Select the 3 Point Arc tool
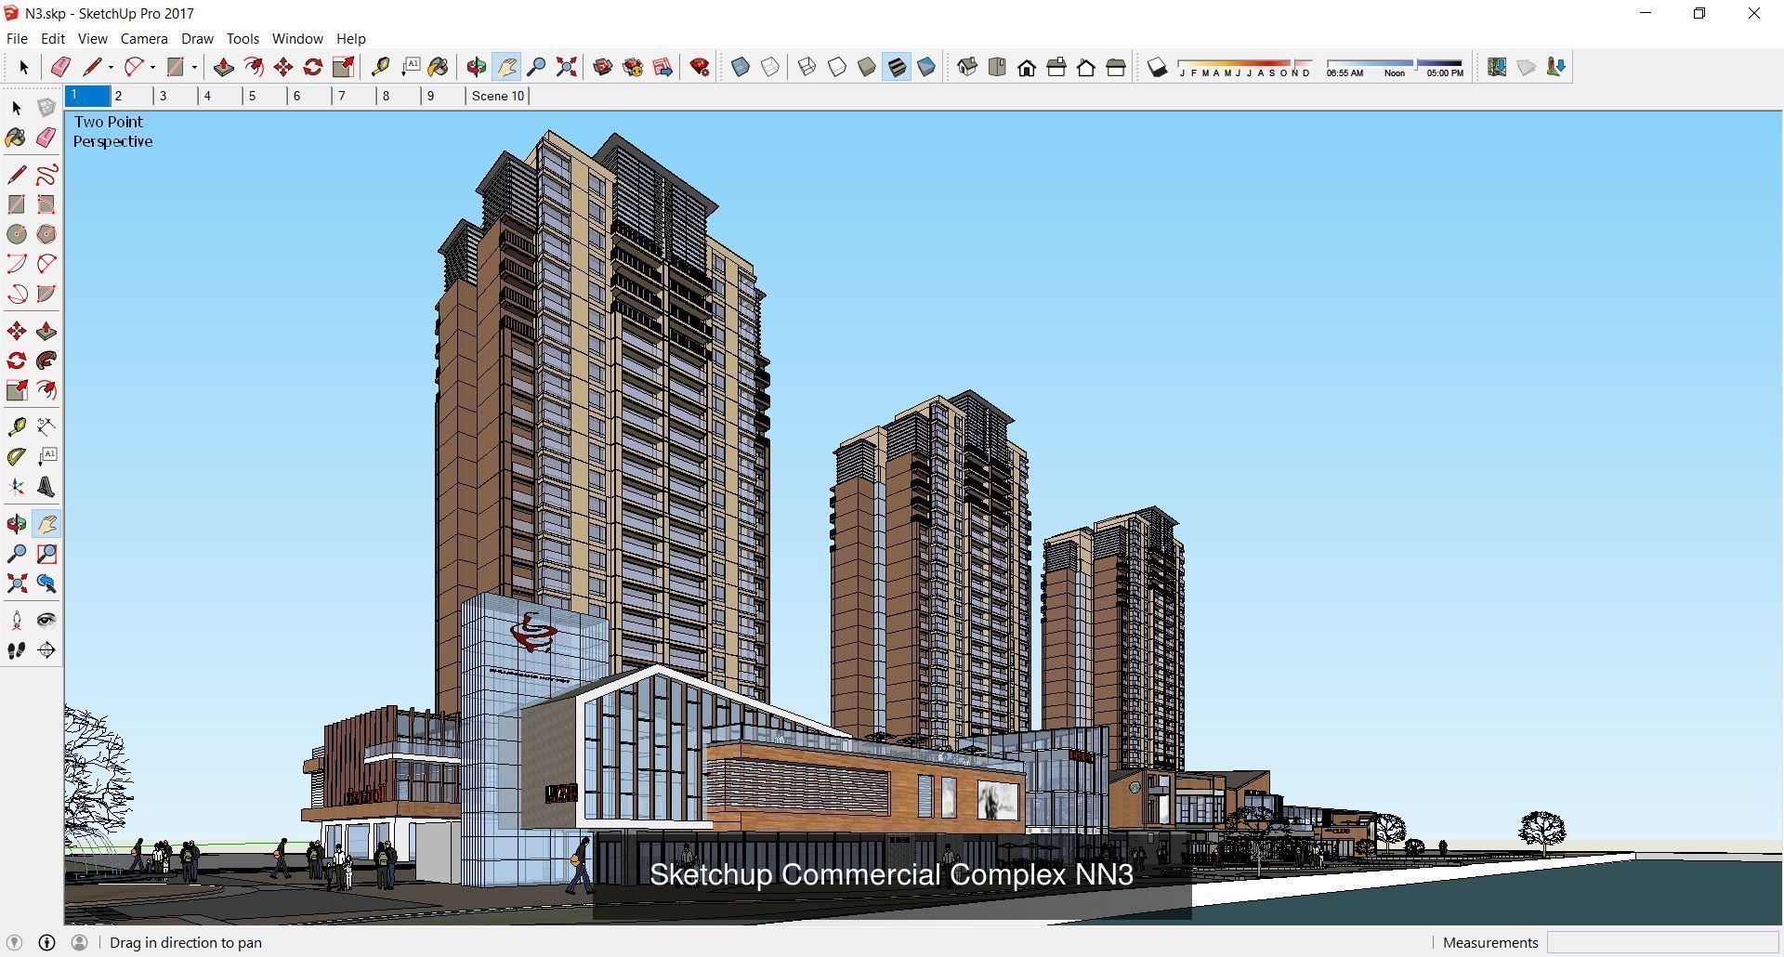1784x957 pixels. click(17, 294)
